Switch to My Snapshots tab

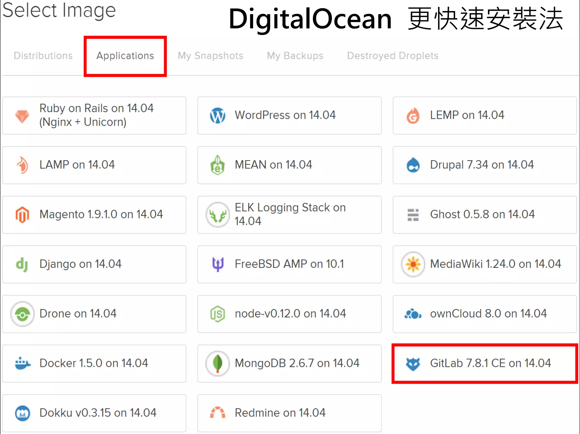coord(210,56)
